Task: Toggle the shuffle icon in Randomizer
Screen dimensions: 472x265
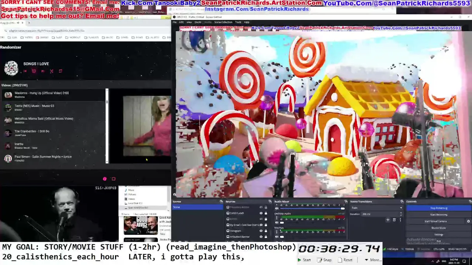Action: pyautogui.click(x=52, y=71)
